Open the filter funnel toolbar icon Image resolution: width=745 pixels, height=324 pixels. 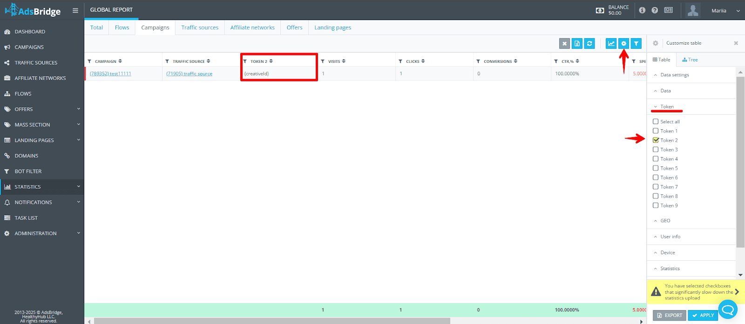click(x=636, y=43)
